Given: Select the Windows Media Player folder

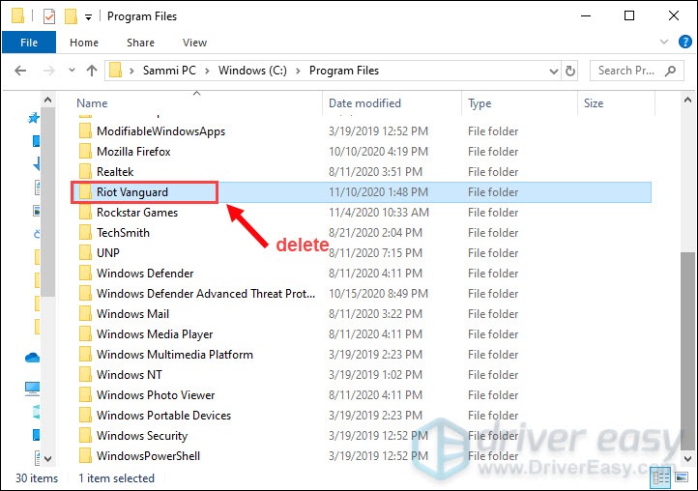Looking at the screenshot, I should click(155, 334).
